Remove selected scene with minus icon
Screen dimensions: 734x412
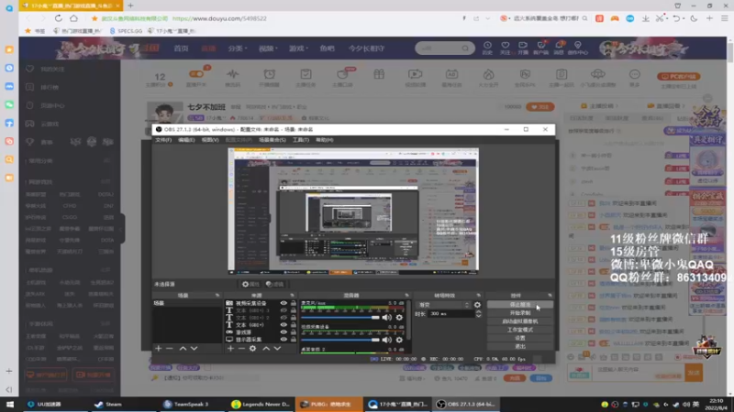click(170, 349)
